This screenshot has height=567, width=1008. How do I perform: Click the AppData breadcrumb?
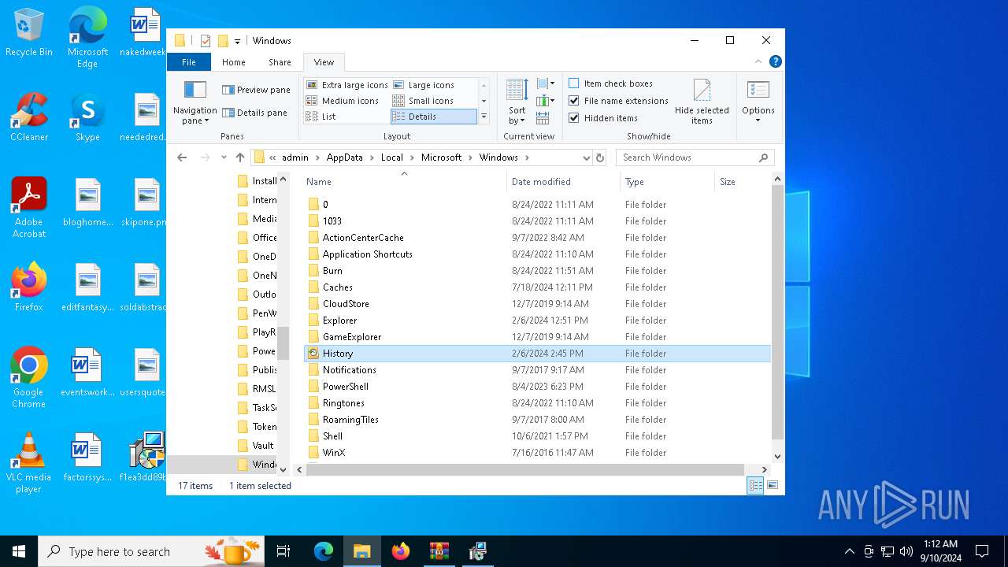point(345,157)
